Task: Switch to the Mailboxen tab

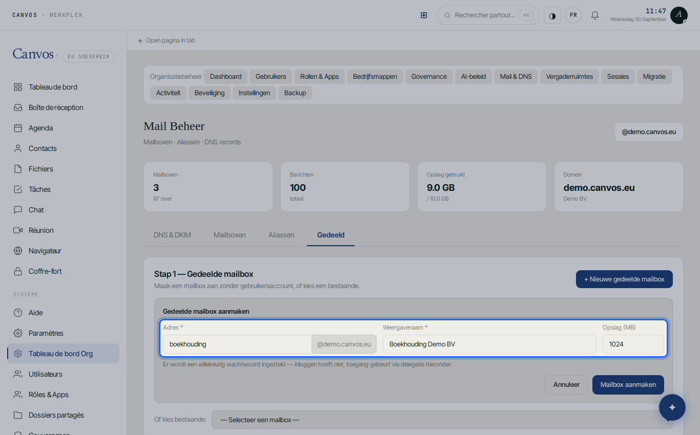Action: pyautogui.click(x=230, y=235)
